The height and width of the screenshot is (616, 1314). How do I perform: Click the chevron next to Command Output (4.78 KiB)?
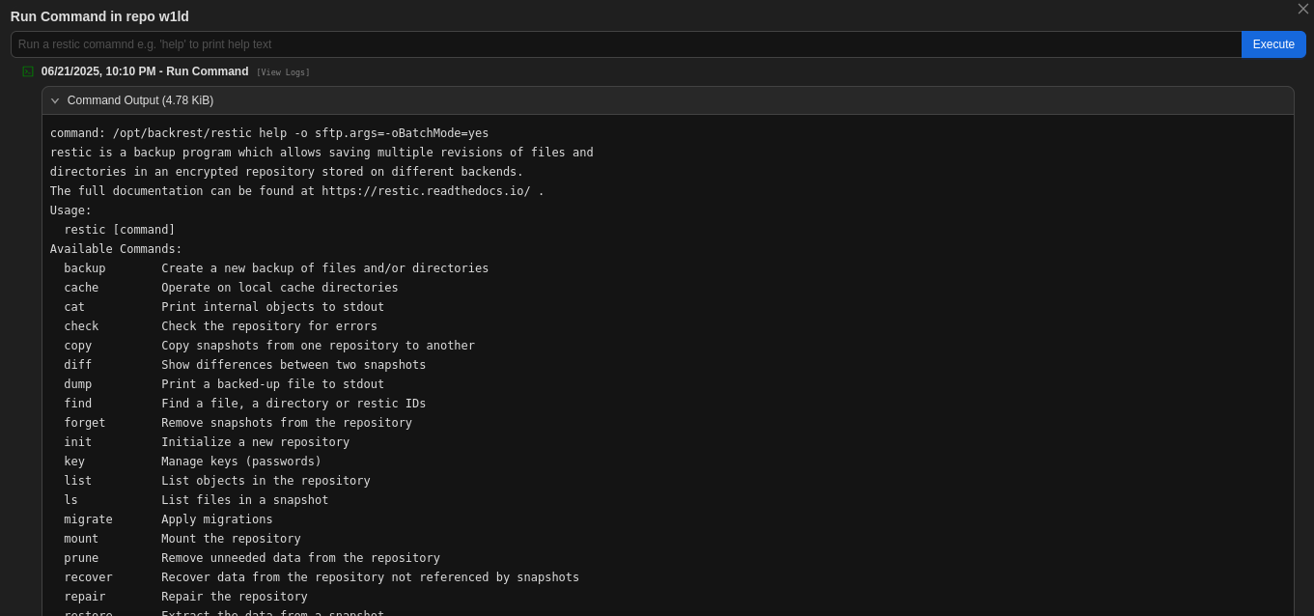coord(55,100)
